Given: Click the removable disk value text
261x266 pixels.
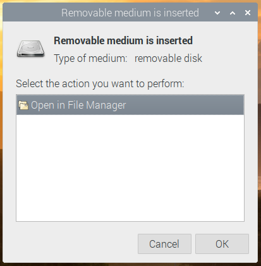Looking at the screenshot, I should [168, 58].
